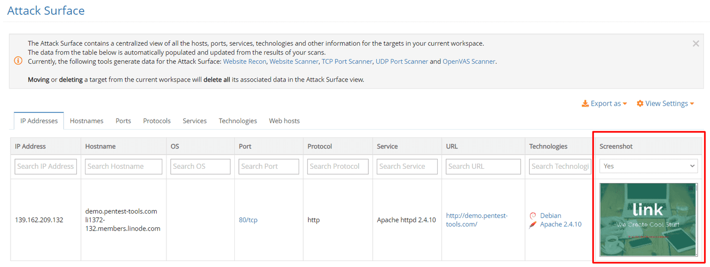The height and width of the screenshot is (267, 710).
Task: Click the Export as download icon
Action: pos(585,104)
